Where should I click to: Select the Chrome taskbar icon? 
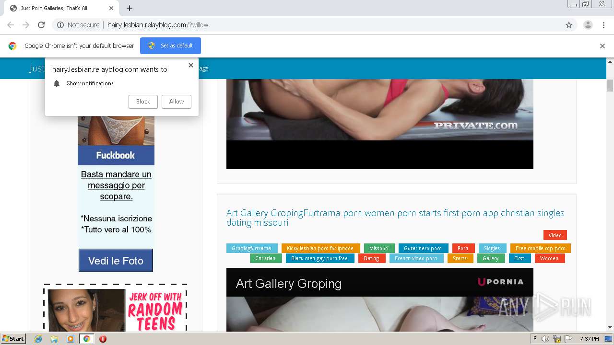click(86, 339)
